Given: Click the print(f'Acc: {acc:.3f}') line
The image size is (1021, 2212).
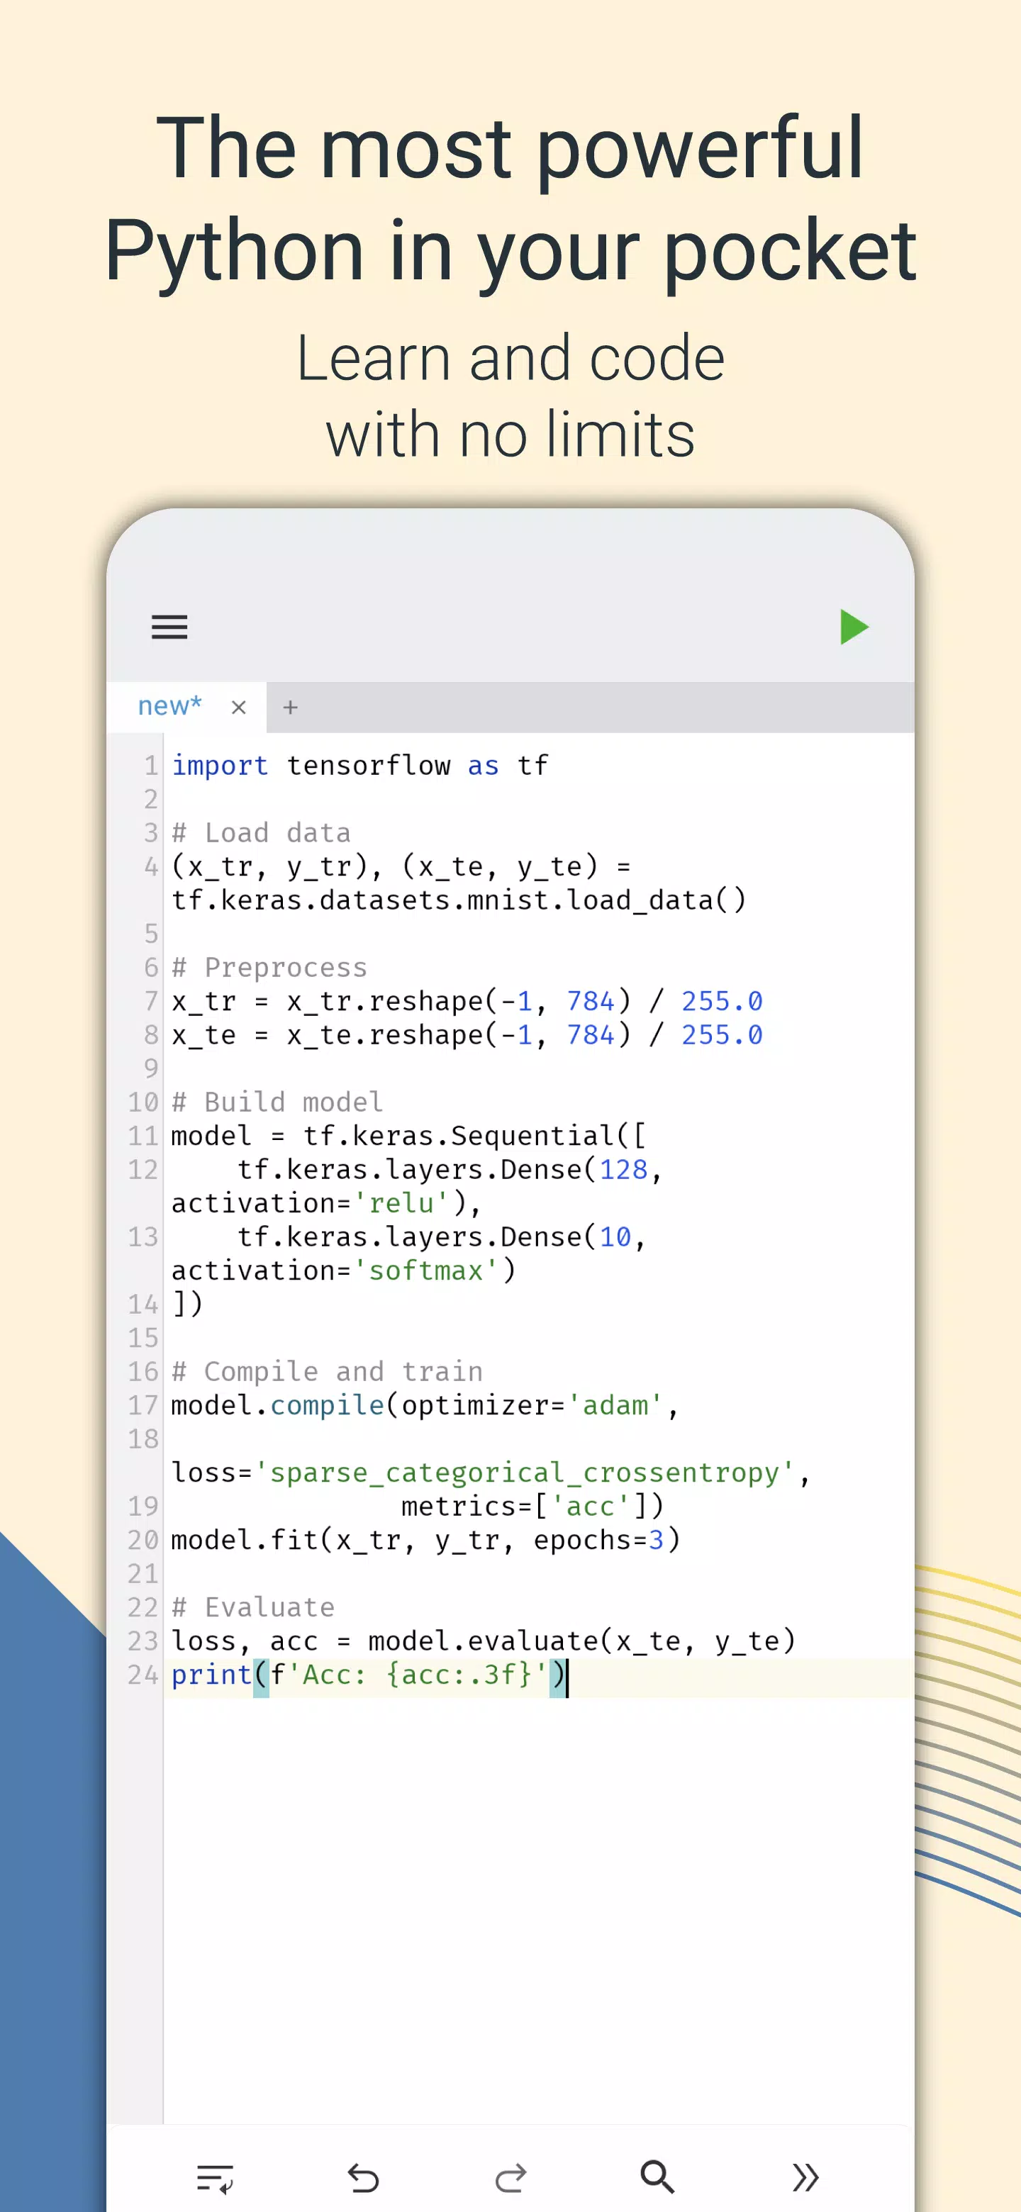Looking at the screenshot, I should pyautogui.click(x=369, y=1675).
